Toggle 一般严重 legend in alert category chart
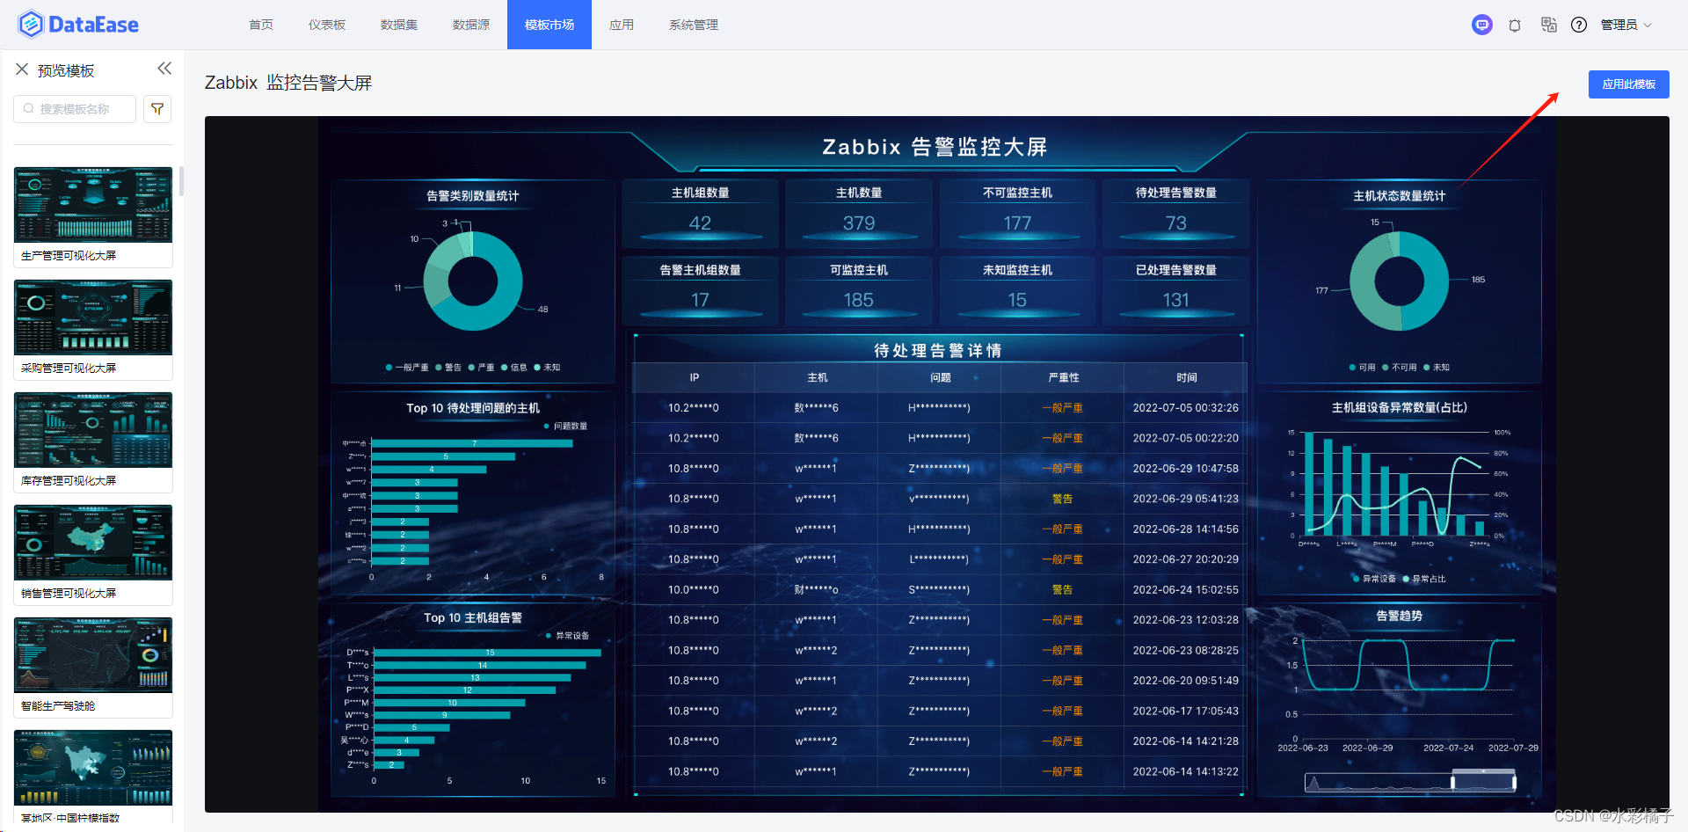The width and height of the screenshot is (1688, 832). pos(407,368)
